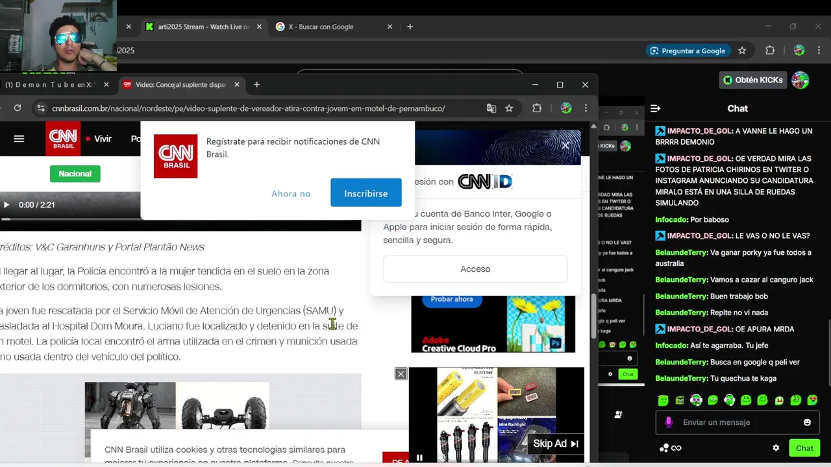Click BelaundeTerry name in 'Buen trabajo bob' message
The image size is (831, 467).
[680, 296]
